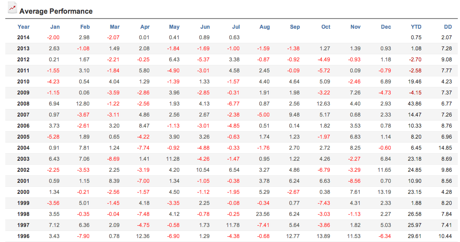
Task: Select the Jan column header
Action: point(55,26)
